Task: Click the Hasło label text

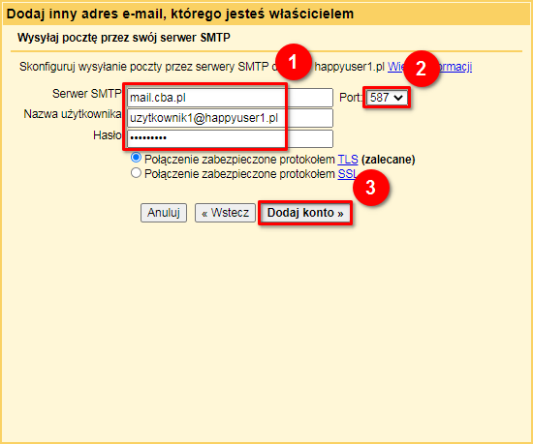Action: [x=107, y=135]
